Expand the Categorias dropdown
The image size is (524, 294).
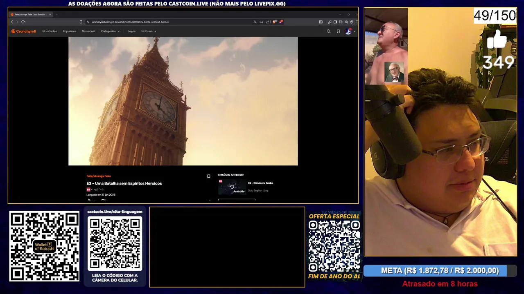[x=111, y=31]
